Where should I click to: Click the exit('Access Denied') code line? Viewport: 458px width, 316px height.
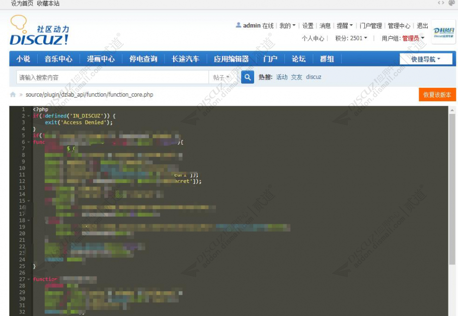[79, 122]
